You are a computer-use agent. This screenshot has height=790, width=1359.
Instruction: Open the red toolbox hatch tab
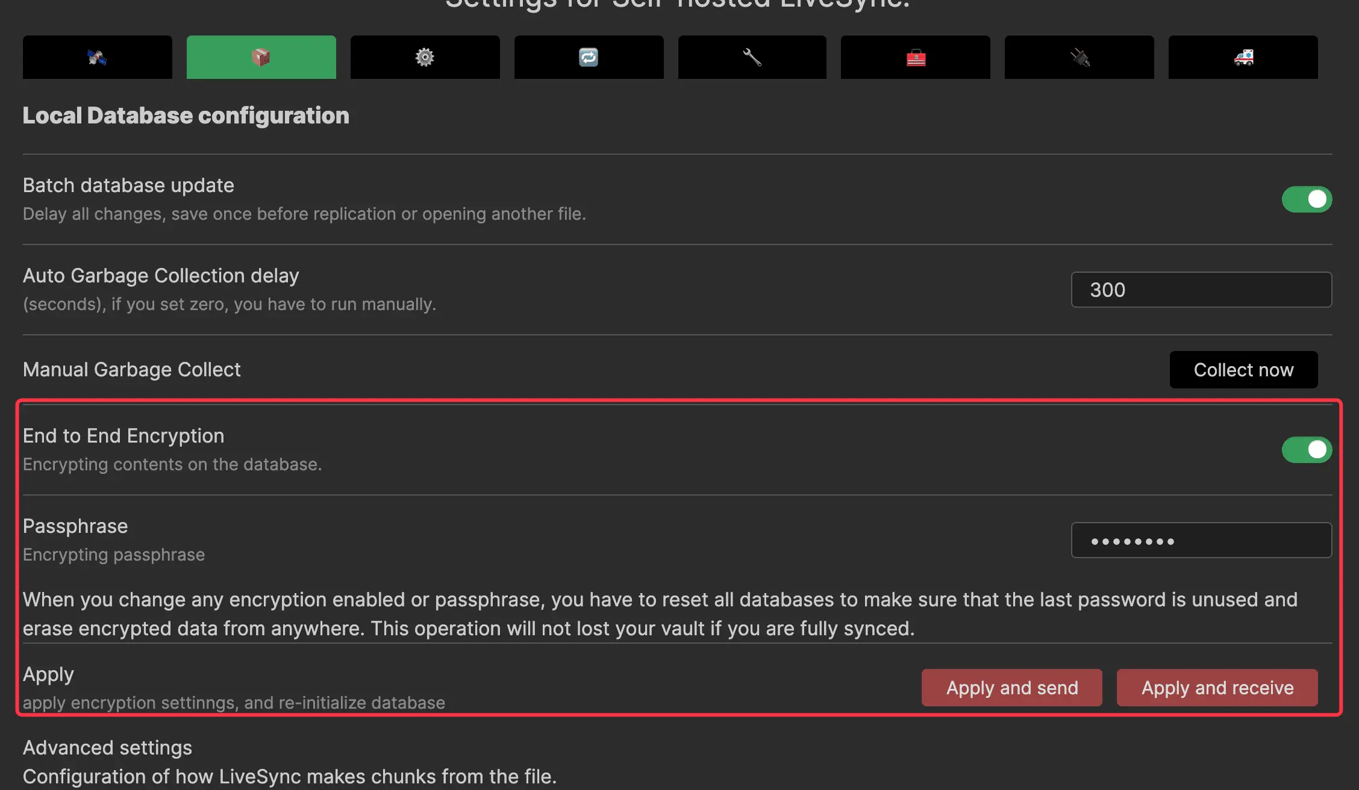915,57
